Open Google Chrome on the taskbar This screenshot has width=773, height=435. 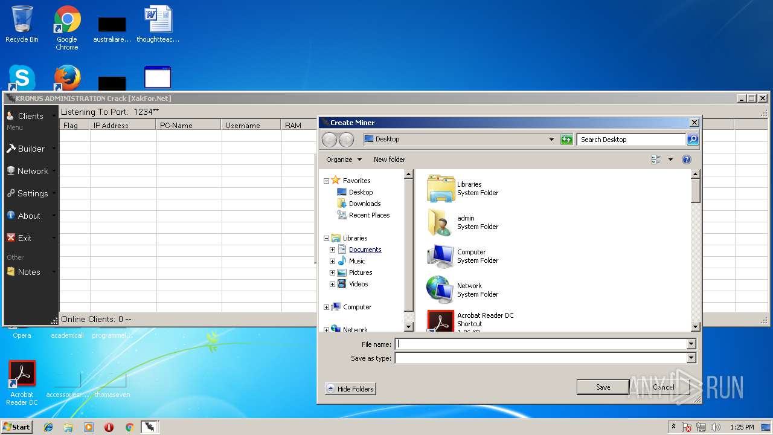tap(129, 427)
